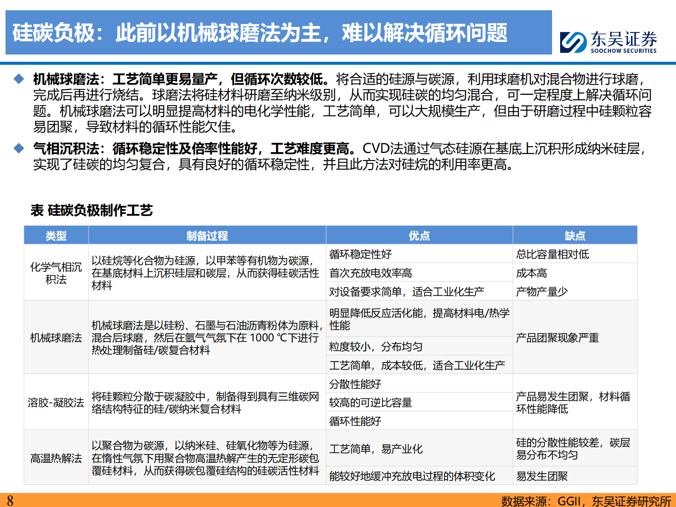Viewport: 676px width, 507px height.
Task: Click 能较好地缓冲充放电过程的体积变化 cell
Action: [x=419, y=475]
